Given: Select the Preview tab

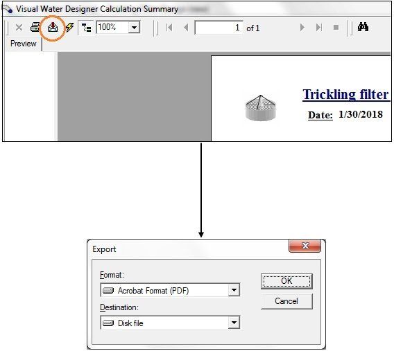Looking at the screenshot, I should 24,44.
